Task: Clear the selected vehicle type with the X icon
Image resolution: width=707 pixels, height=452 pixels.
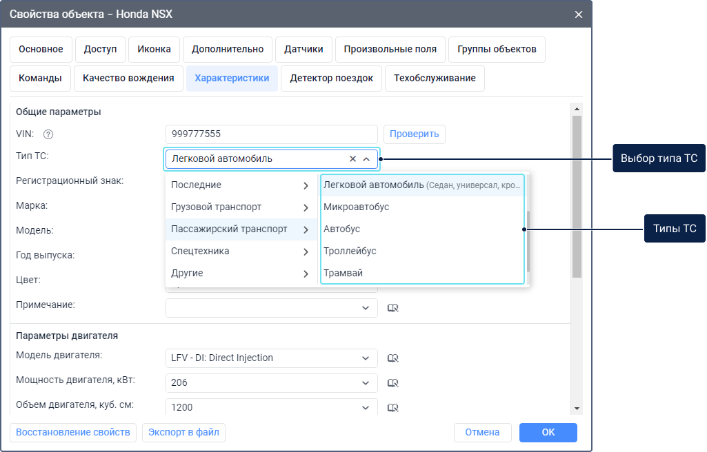Action: [x=352, y=159]
